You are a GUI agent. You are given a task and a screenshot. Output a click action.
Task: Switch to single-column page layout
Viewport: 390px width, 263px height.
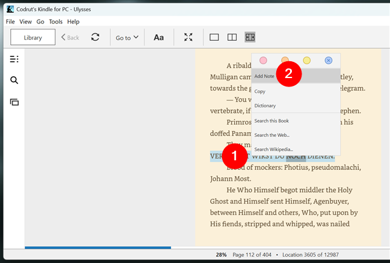tap(214, 37)
